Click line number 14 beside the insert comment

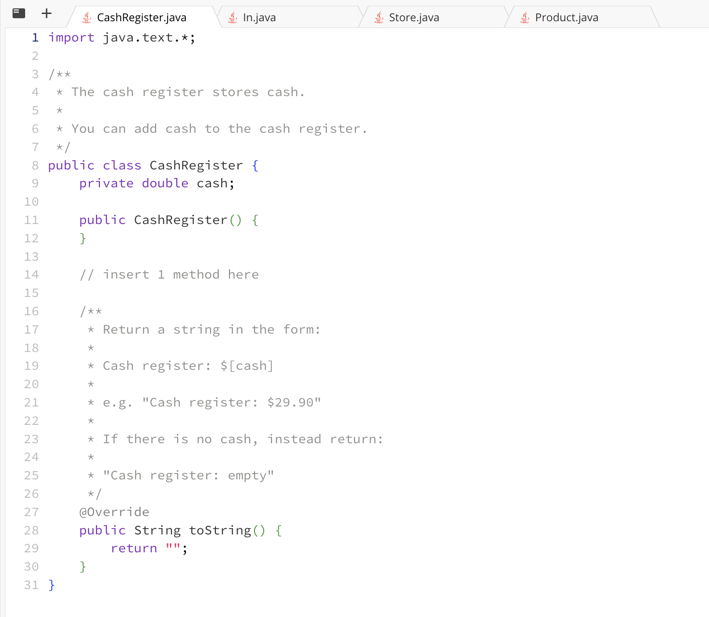(31, 274)
